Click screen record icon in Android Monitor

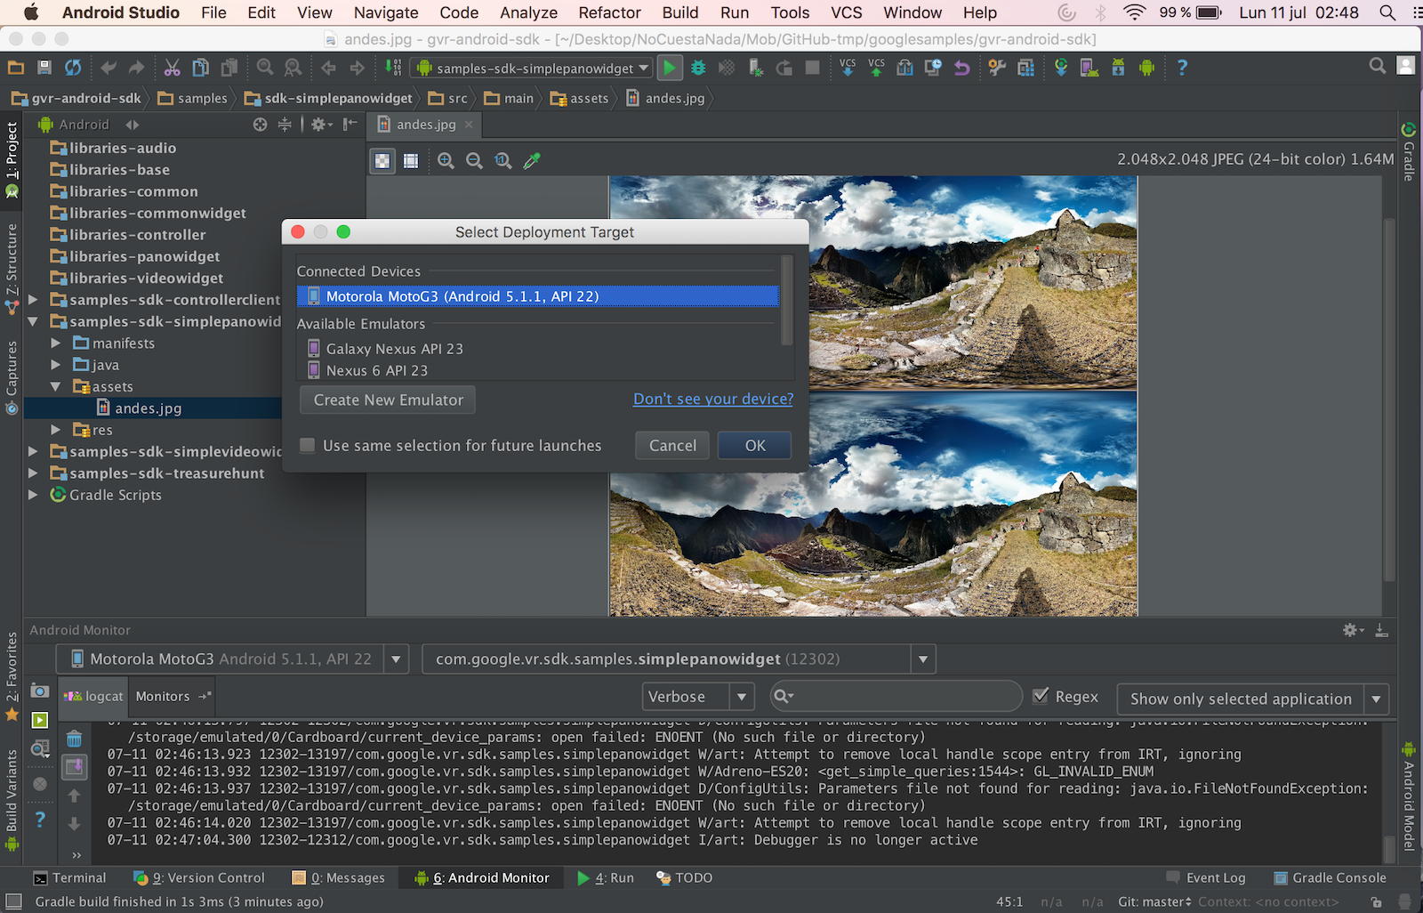point(40,720)
